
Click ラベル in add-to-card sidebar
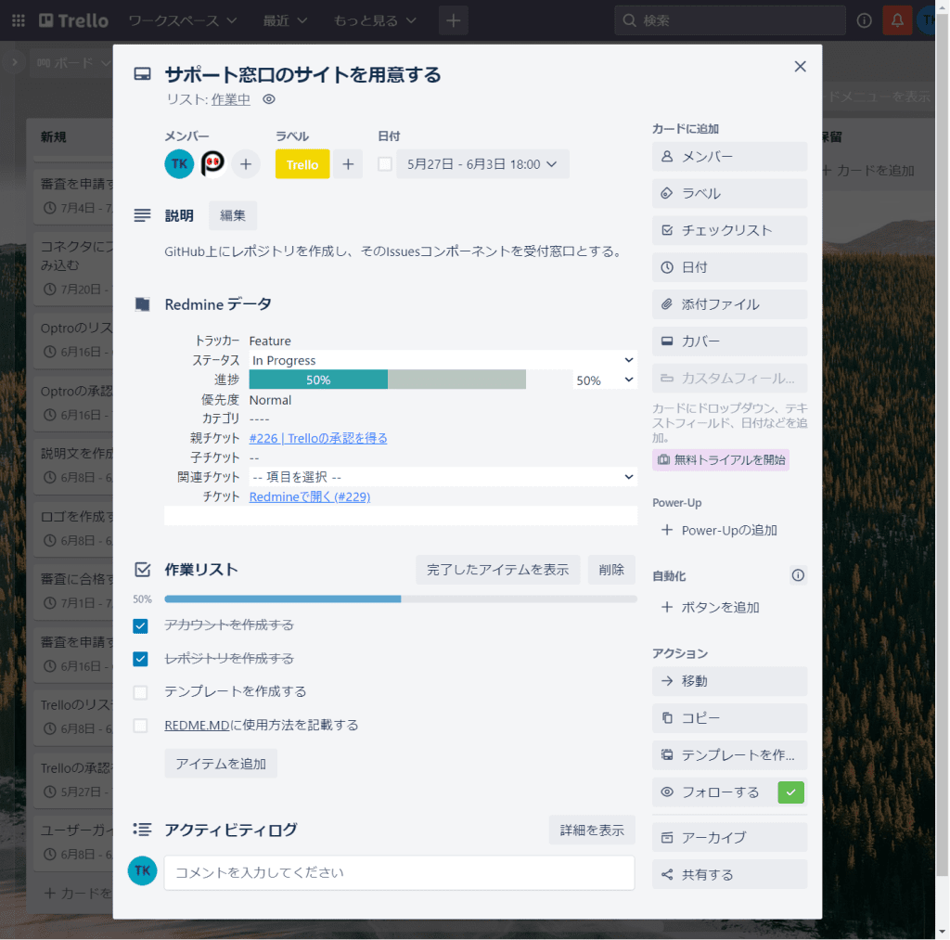pyautogui.click(x=729, y=194)
